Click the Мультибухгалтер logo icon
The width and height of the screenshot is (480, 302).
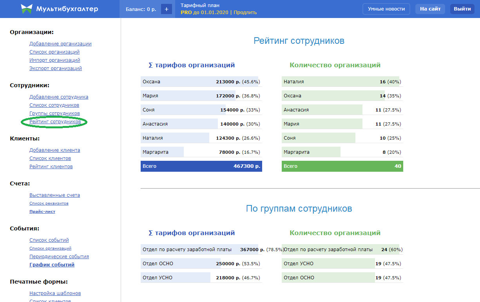coord(27,9)
